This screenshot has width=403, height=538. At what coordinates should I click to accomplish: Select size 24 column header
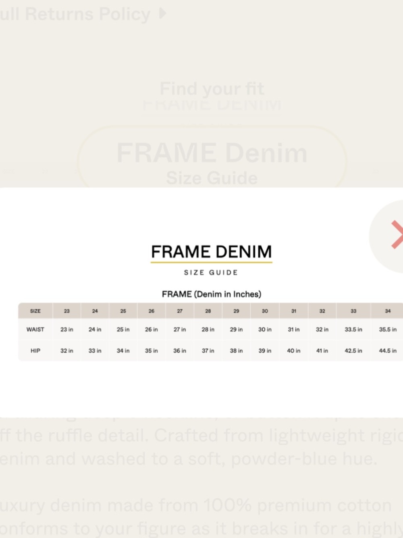pos(95,311)
